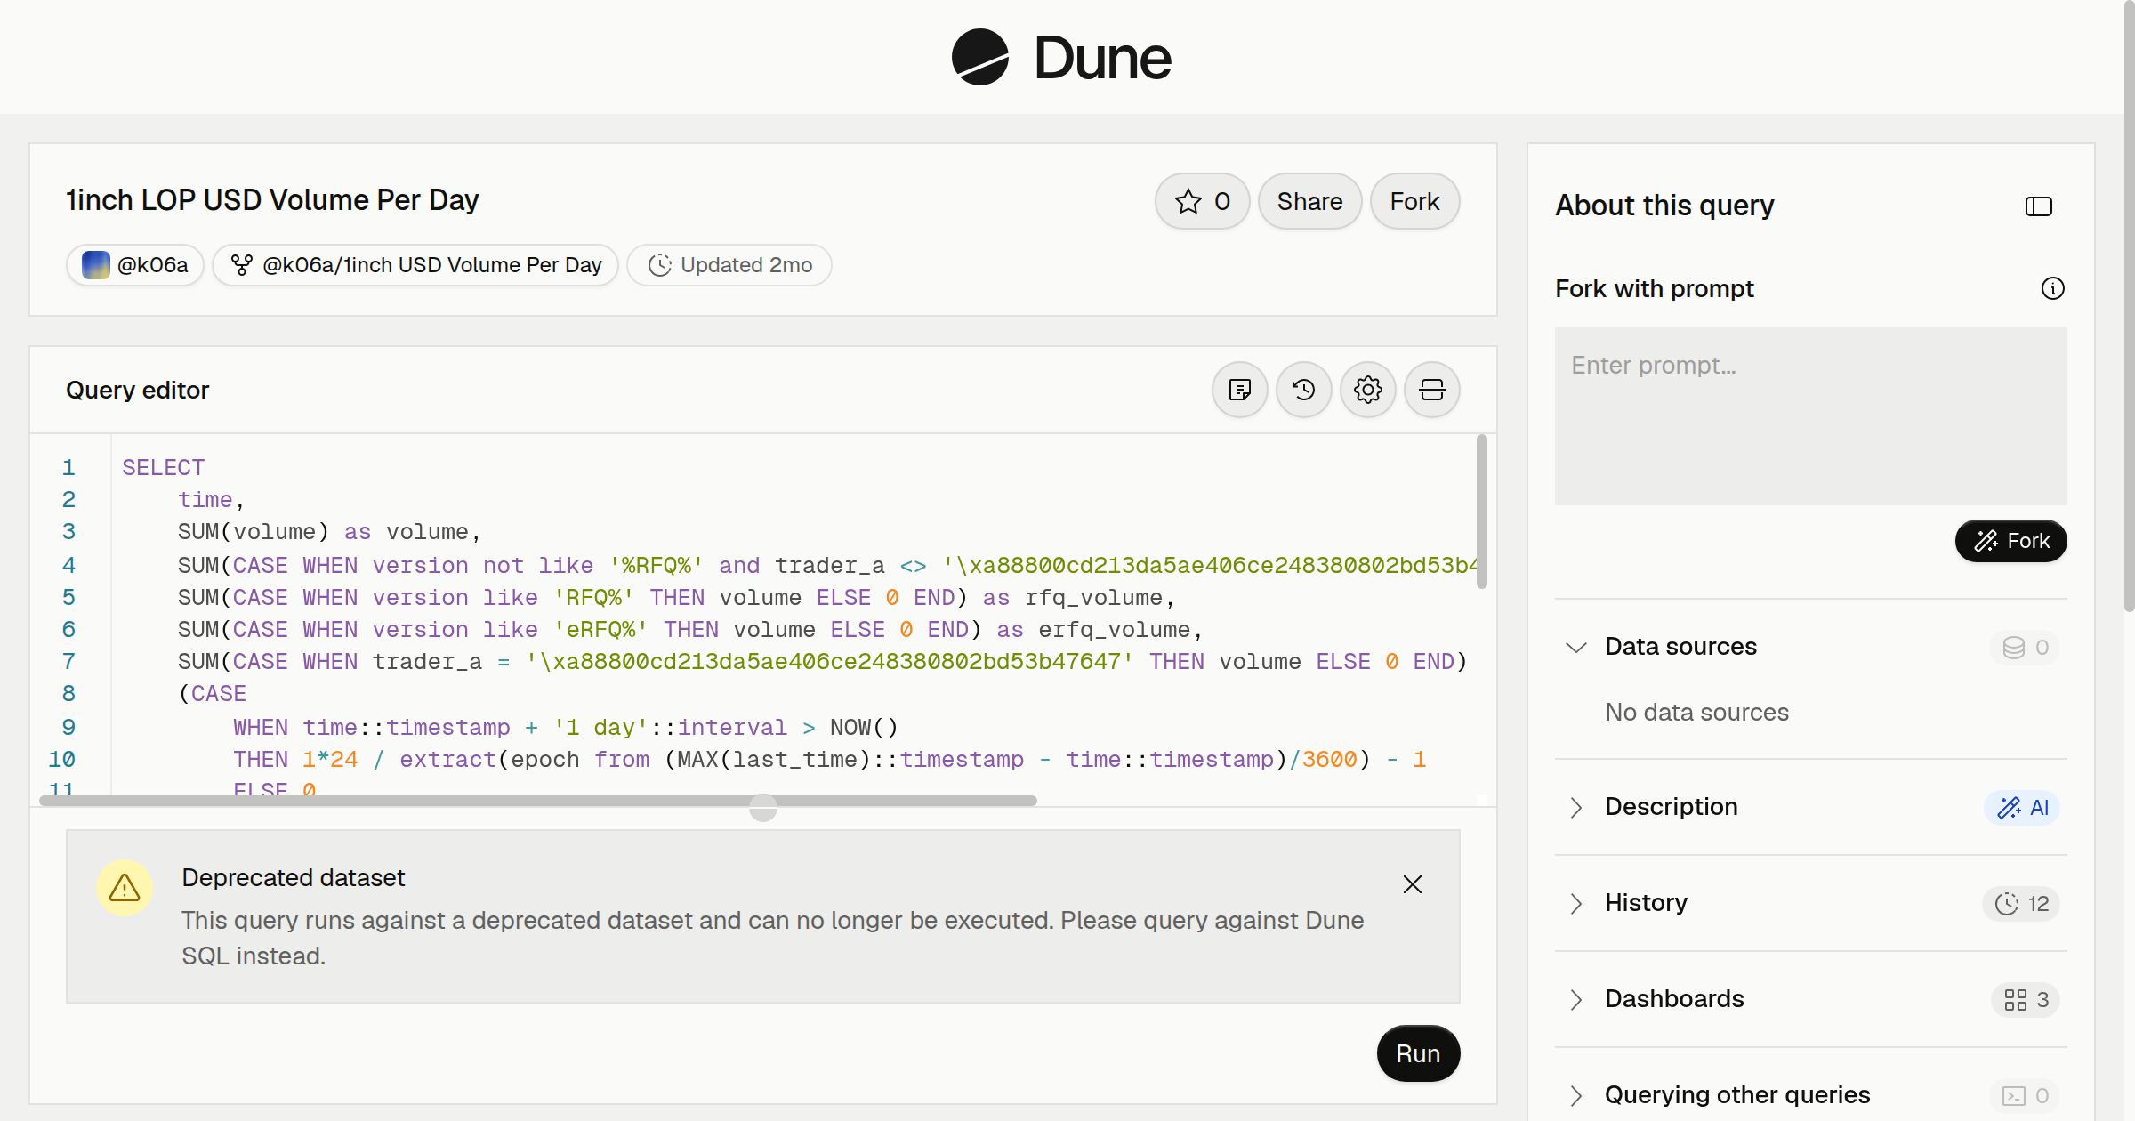Generate description with AI badge
Image resolution: width=2135 pixels, height=1121 pixels.
click(x=2022, y=808)
